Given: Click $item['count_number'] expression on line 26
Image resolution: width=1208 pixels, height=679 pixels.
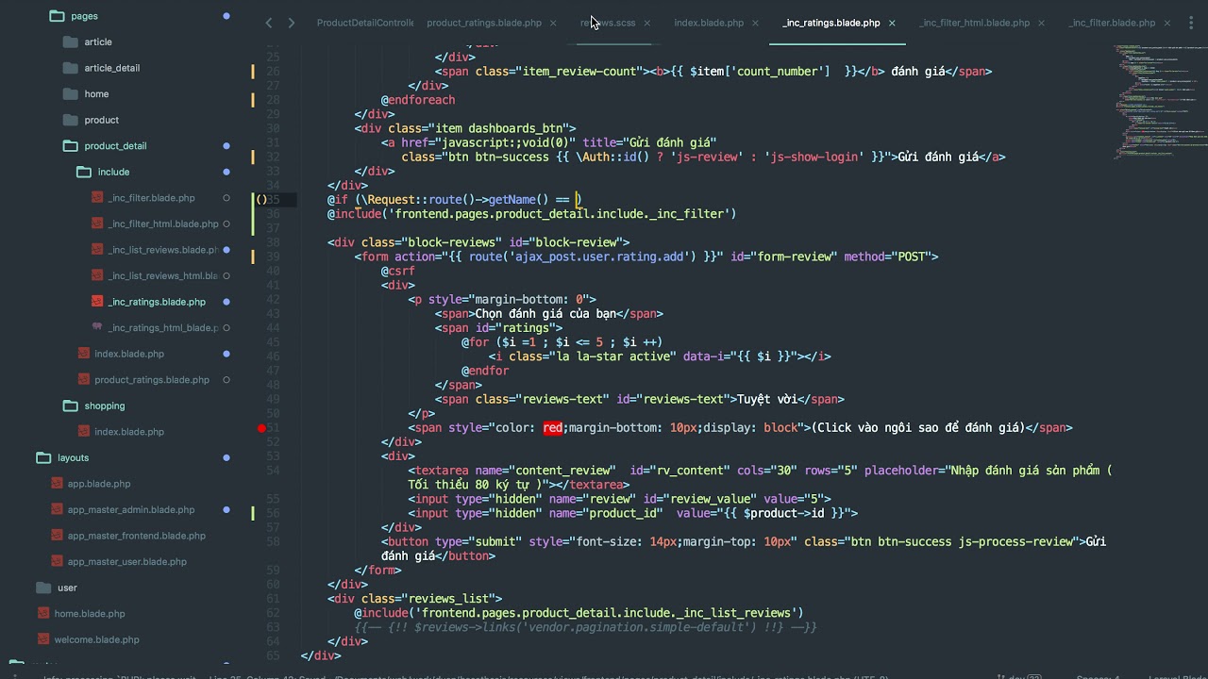Looking at the screenshot, I should click(761, 72).
